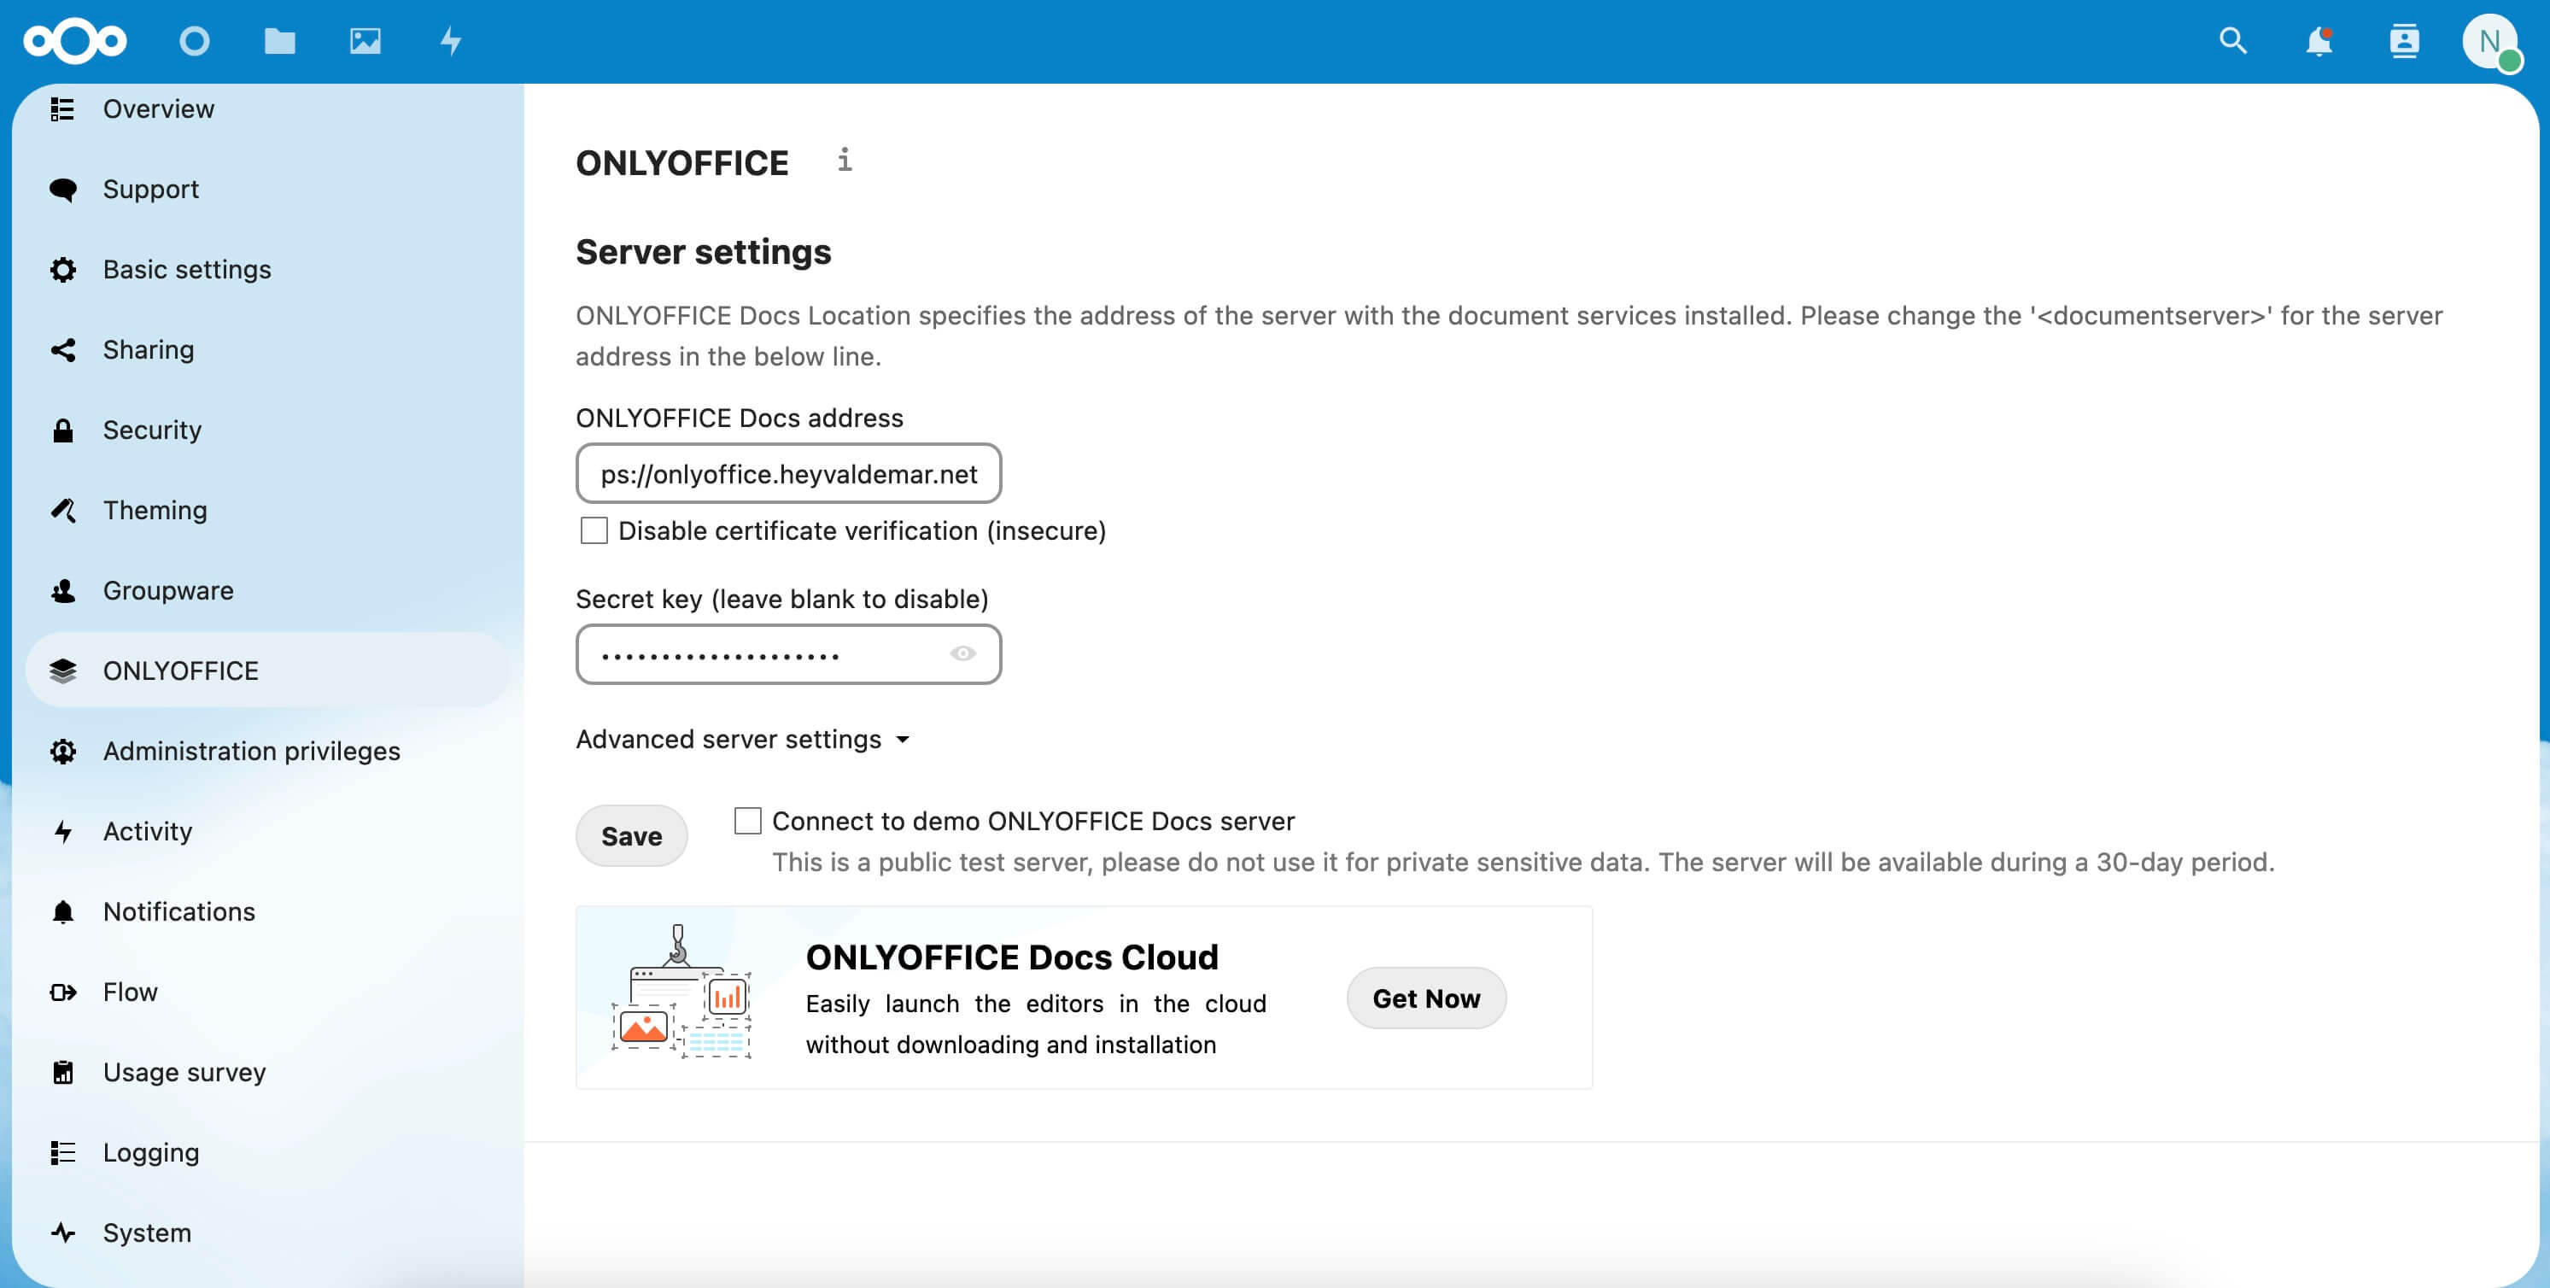2550x1288 pixels.
Task: Expand Advanced server settings dropdown
Action: coord(742,738)
